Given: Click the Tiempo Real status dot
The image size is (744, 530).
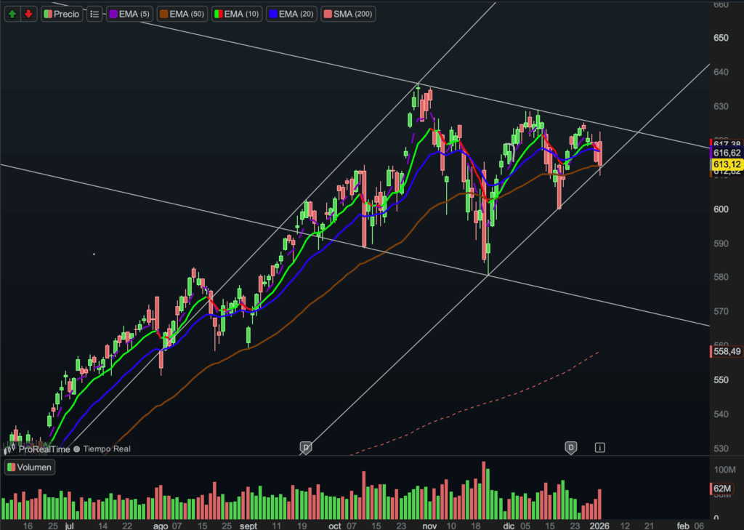Looking at the screenshot, I should tap(76, 449).
